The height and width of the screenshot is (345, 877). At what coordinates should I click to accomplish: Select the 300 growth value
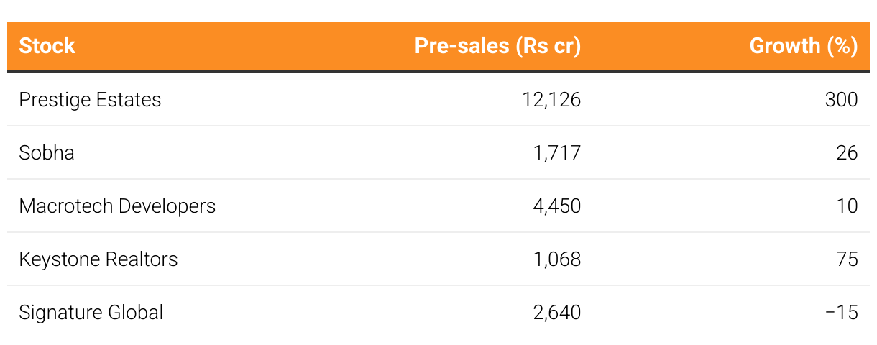click(x=842, y=99)
